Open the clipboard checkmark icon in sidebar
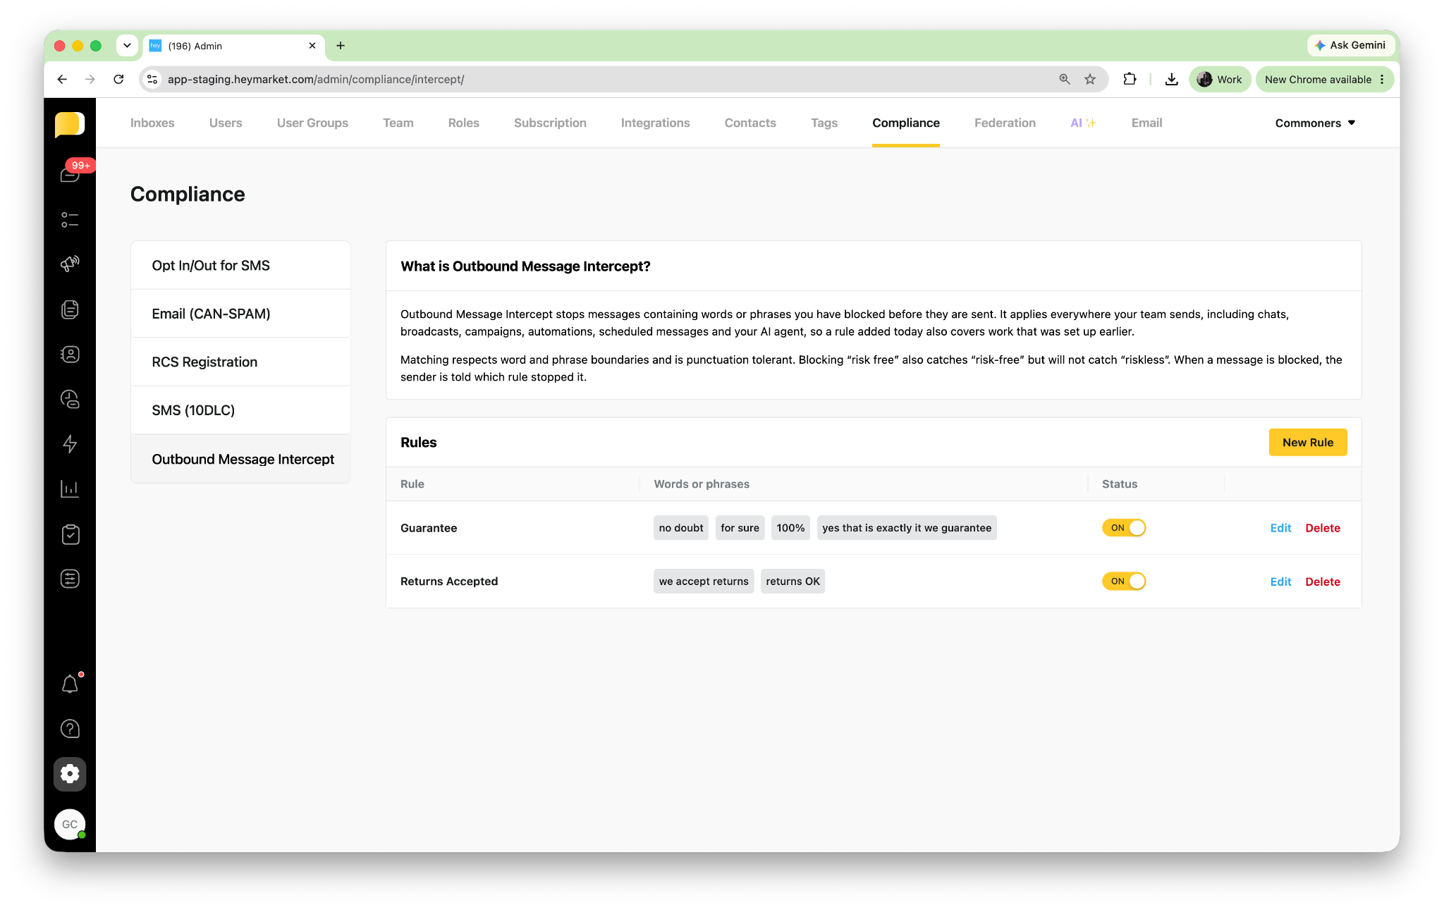The image size is (1444, 910). point(70,534)
